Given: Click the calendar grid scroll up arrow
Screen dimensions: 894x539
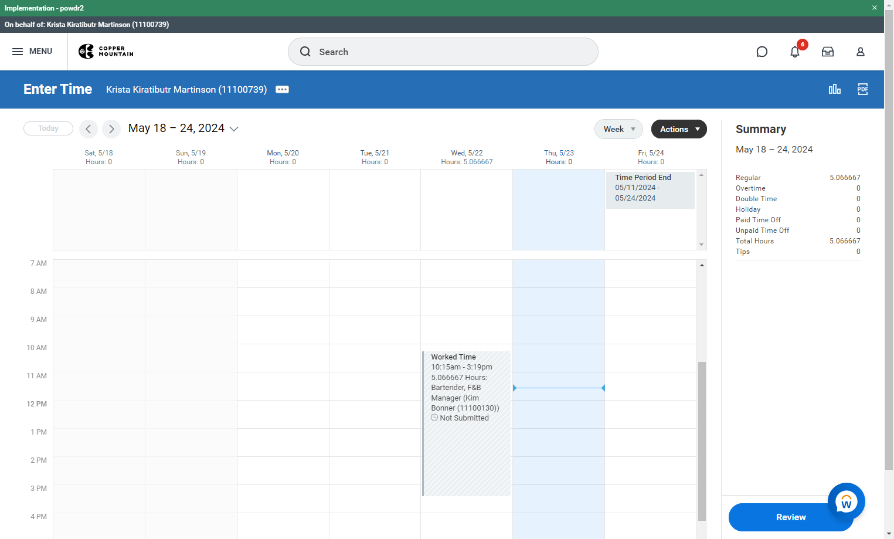Looking at the screenshot, I should pyautogui.click(x=702, y=265).
